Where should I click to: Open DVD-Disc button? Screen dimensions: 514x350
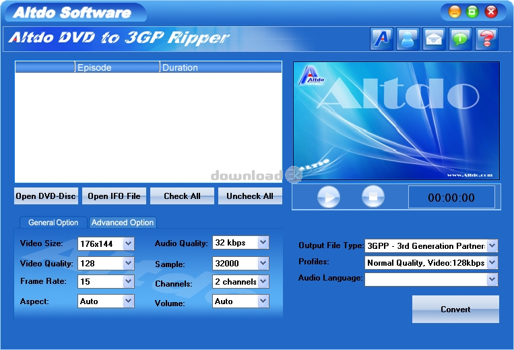coord(46,196)
